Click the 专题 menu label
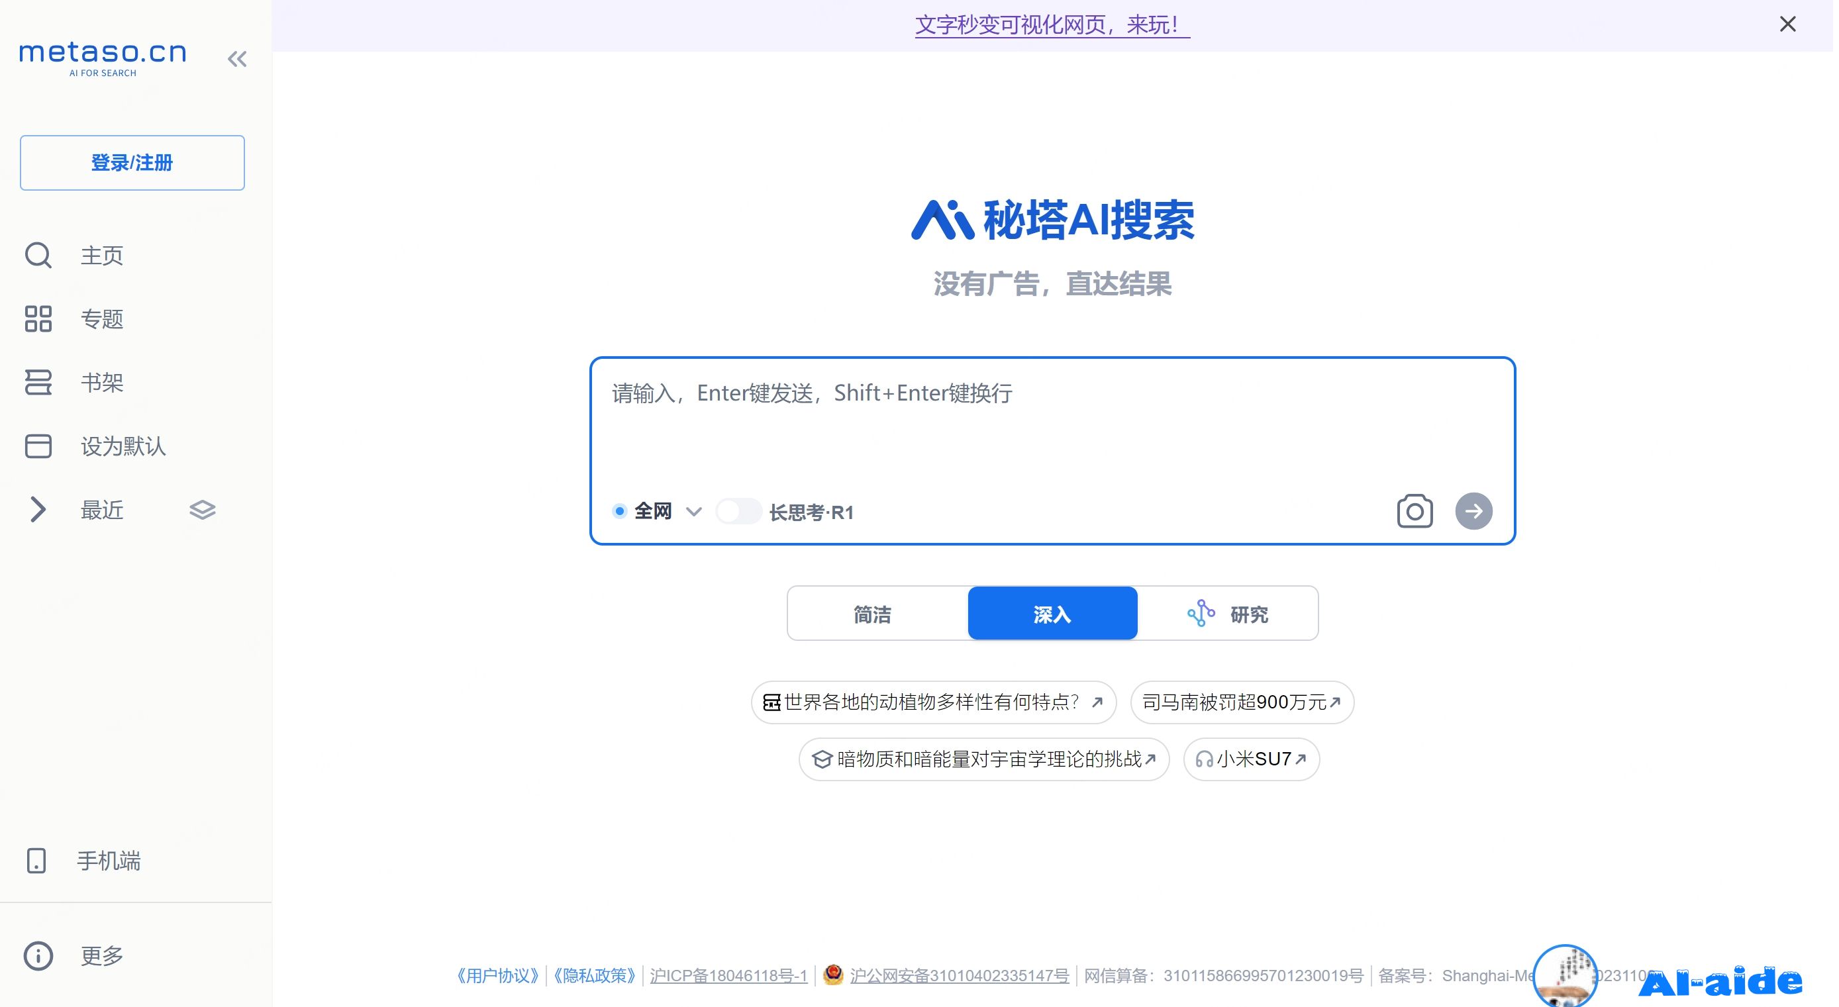 pos(102,319)
